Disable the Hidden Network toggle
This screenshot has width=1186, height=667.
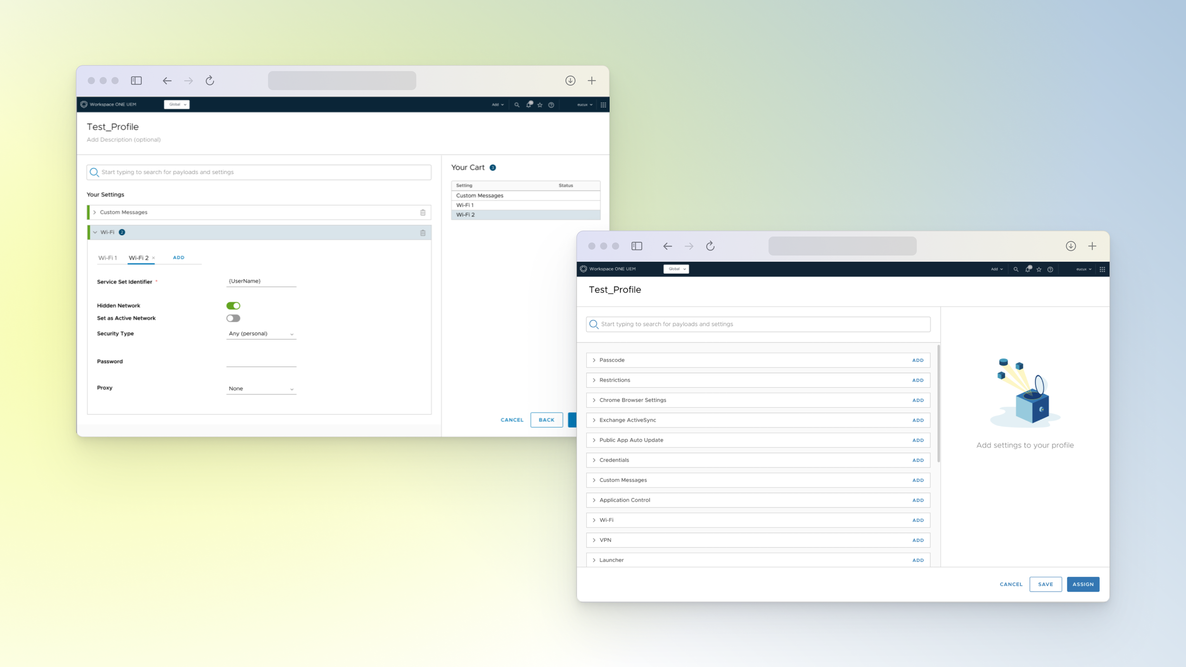[x=233, y=306]
